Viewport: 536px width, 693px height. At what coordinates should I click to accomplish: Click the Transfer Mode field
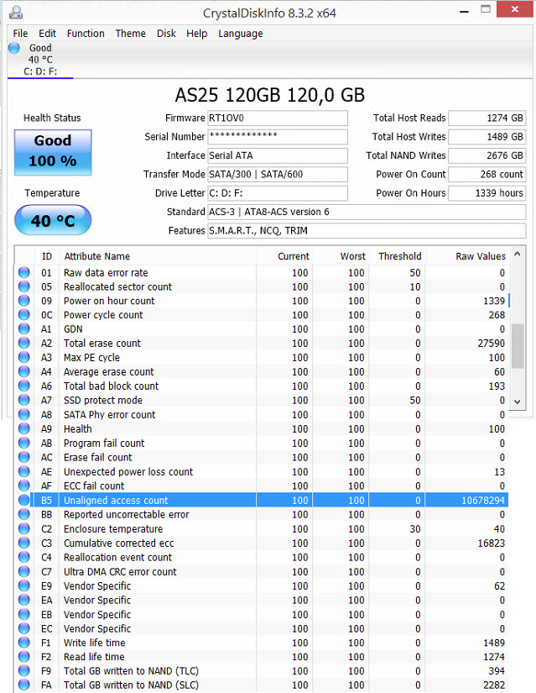coord(278,174)
